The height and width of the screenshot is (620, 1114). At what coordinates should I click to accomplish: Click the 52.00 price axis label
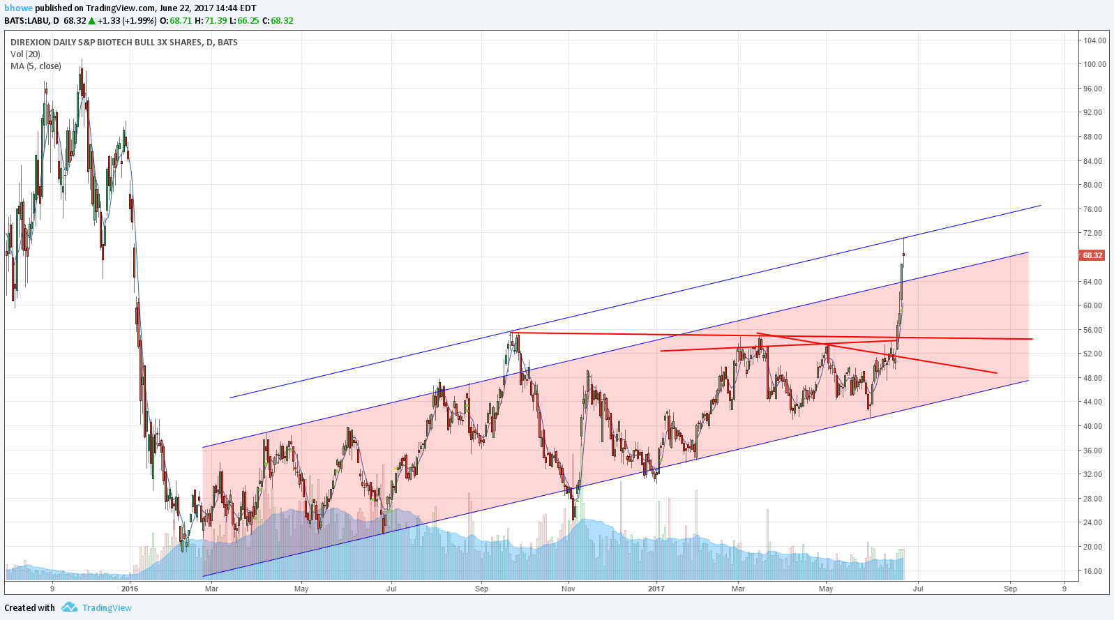point(1093,354)
